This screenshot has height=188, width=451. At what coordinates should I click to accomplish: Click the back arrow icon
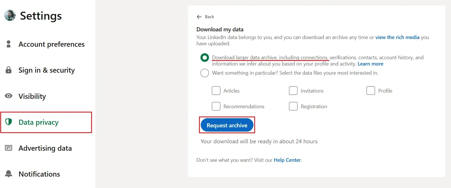[x=199, y=17]
